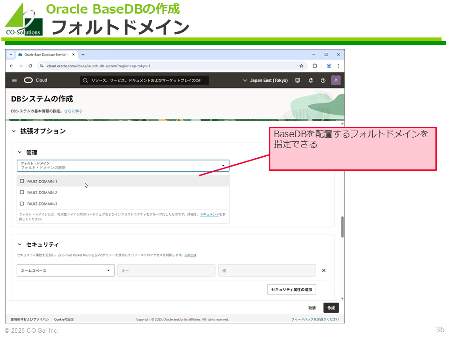The width and height of the screenshot is (449, 337).
Task: Click the セキュリティ属性の追加 button
Action: (x=291, y=289)
